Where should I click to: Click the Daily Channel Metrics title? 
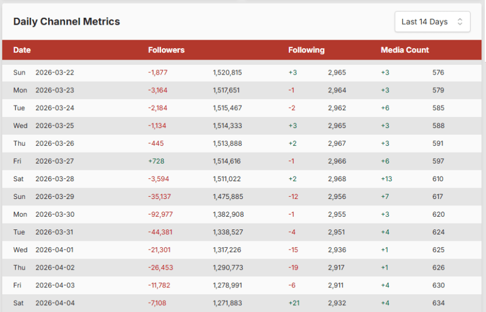(x=66, y=22)
